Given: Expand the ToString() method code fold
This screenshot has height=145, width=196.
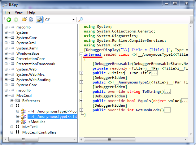Looking at the screenshot, I should 81,92.
